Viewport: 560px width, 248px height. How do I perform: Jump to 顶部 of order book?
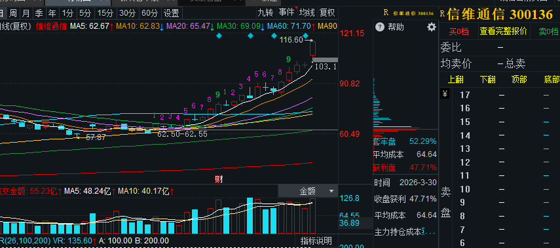tap(519, 79)
